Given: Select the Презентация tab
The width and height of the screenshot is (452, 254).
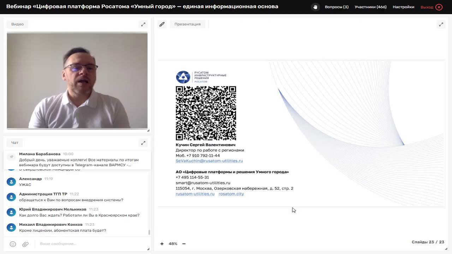Looking at the screenshot, I should tap(188, 24).
